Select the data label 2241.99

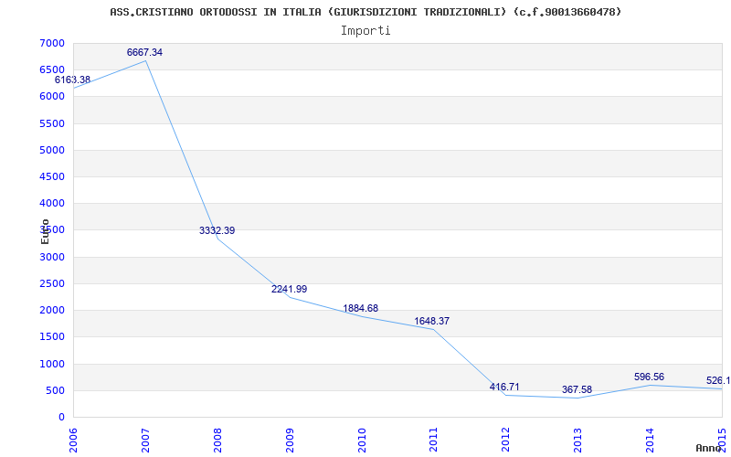tap(289, 289)
